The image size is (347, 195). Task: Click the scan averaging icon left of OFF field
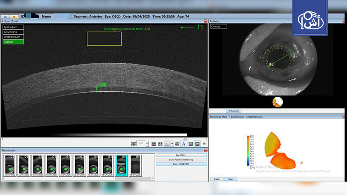[133, 144]
